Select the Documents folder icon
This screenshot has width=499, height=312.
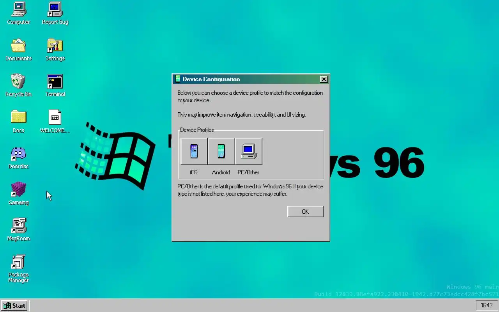click(x=18, y=46)
